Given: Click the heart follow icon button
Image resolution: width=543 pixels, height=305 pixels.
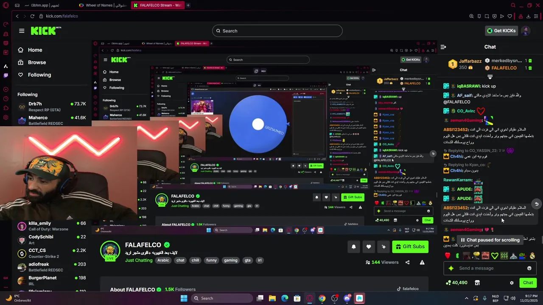Looking at the screenshot, I should click(369, 247).
